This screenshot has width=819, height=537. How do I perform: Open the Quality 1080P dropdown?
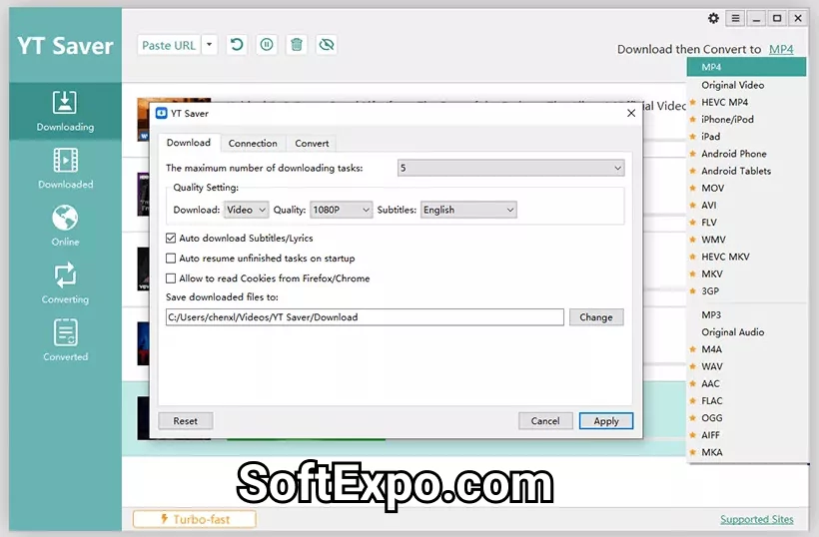click(341, 210)
